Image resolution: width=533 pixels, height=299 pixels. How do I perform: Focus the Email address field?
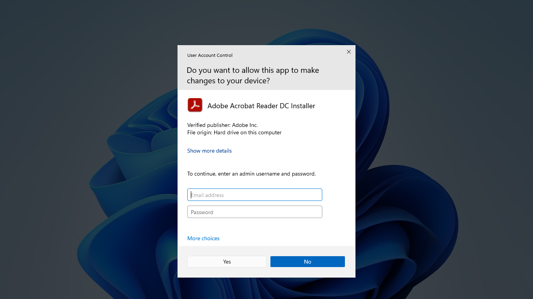[255, 195]
